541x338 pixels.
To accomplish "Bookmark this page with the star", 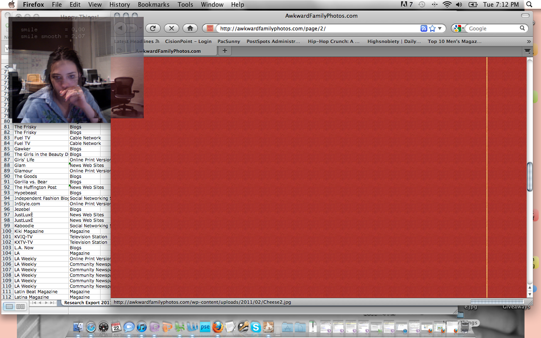I will pos(432,28).
